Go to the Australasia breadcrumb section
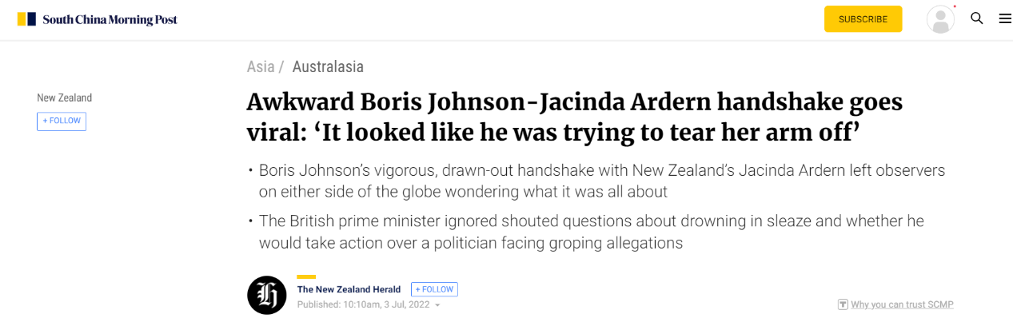The width and height of the screenshot is (1013, 322). coord(328,67)
